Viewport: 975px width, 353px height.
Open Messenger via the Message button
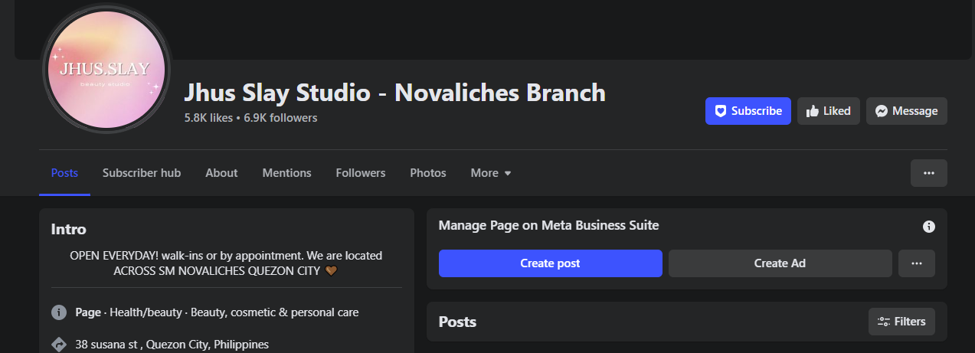tap(906, 111)
